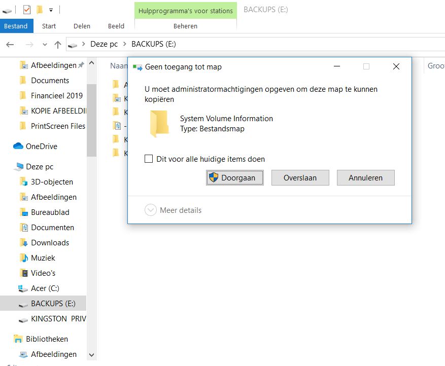Open the Delen ribbon tab
445x366 pixels.
(82, 26)
